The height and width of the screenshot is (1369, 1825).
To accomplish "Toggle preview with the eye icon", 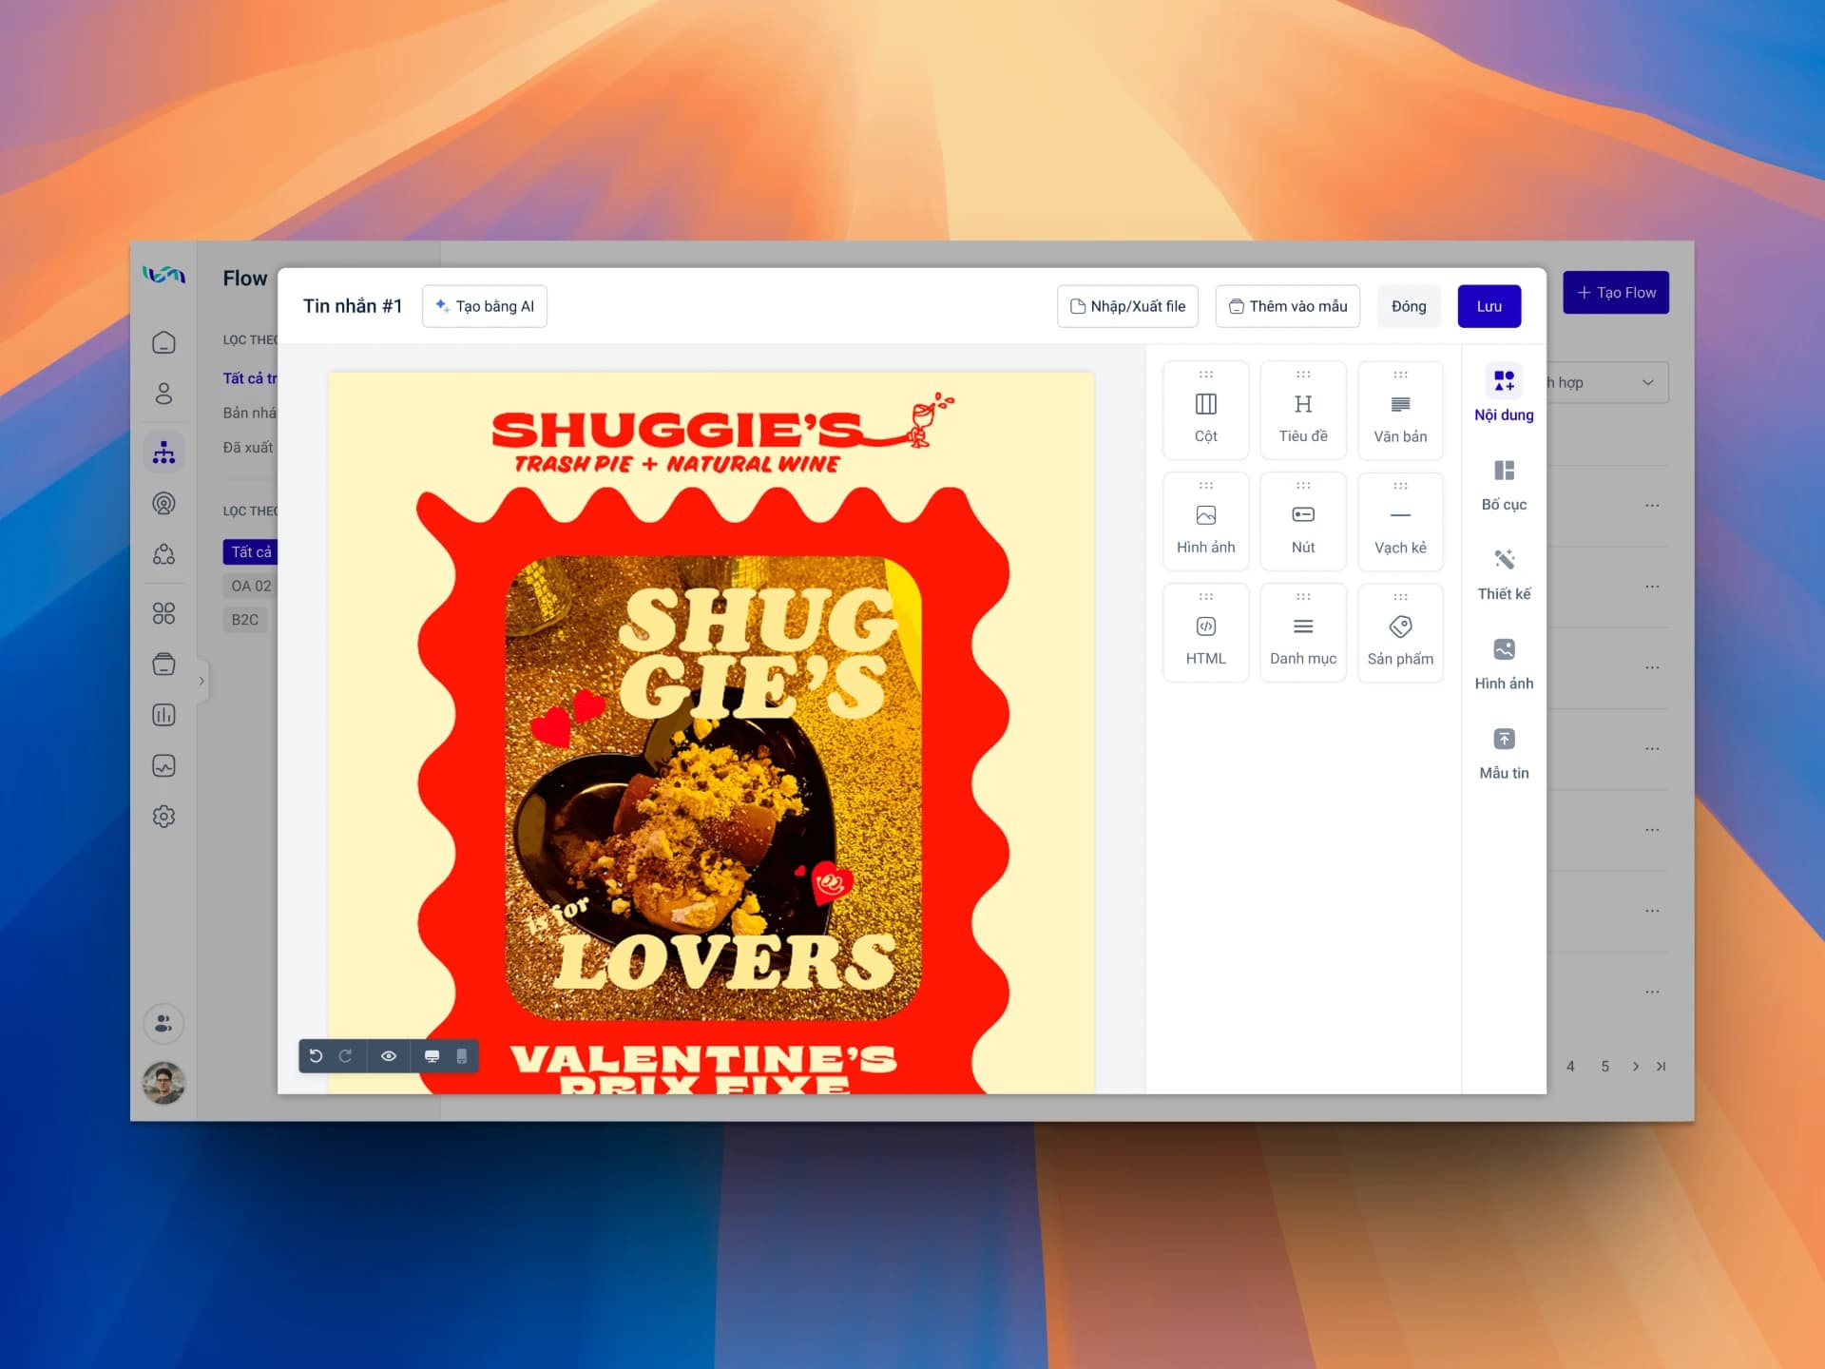I will 389,1056.
